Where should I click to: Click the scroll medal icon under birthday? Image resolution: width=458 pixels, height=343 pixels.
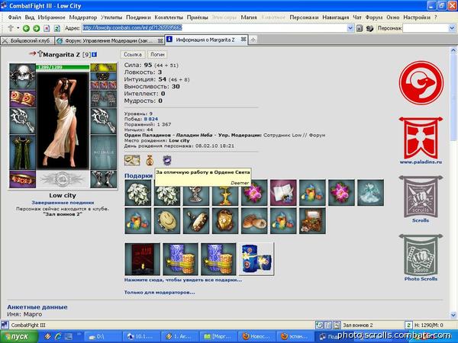(x=132, y=160)
